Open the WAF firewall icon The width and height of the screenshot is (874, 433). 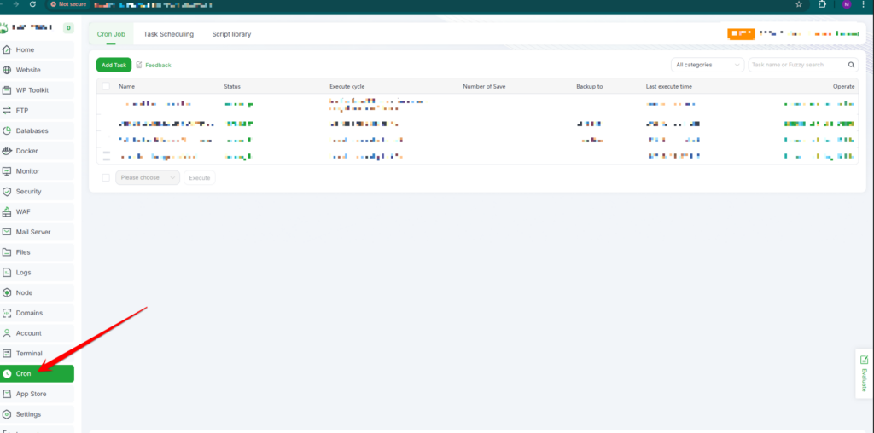click(7, 211)
